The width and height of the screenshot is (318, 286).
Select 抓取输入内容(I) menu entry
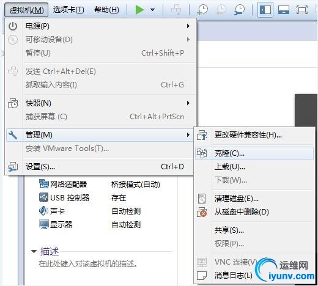pos(100,85)
